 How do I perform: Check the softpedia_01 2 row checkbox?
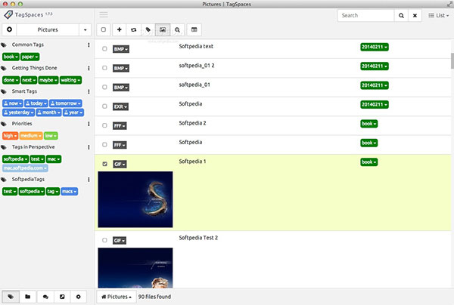pyautogui.click(x=104, y=68)
